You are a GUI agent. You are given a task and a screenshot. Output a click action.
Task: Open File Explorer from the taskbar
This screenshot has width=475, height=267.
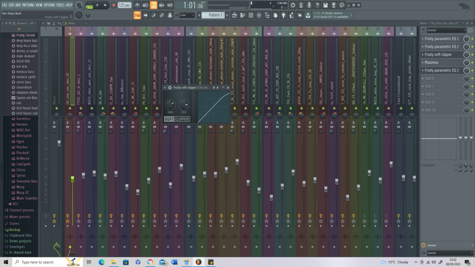pos(114,262)
